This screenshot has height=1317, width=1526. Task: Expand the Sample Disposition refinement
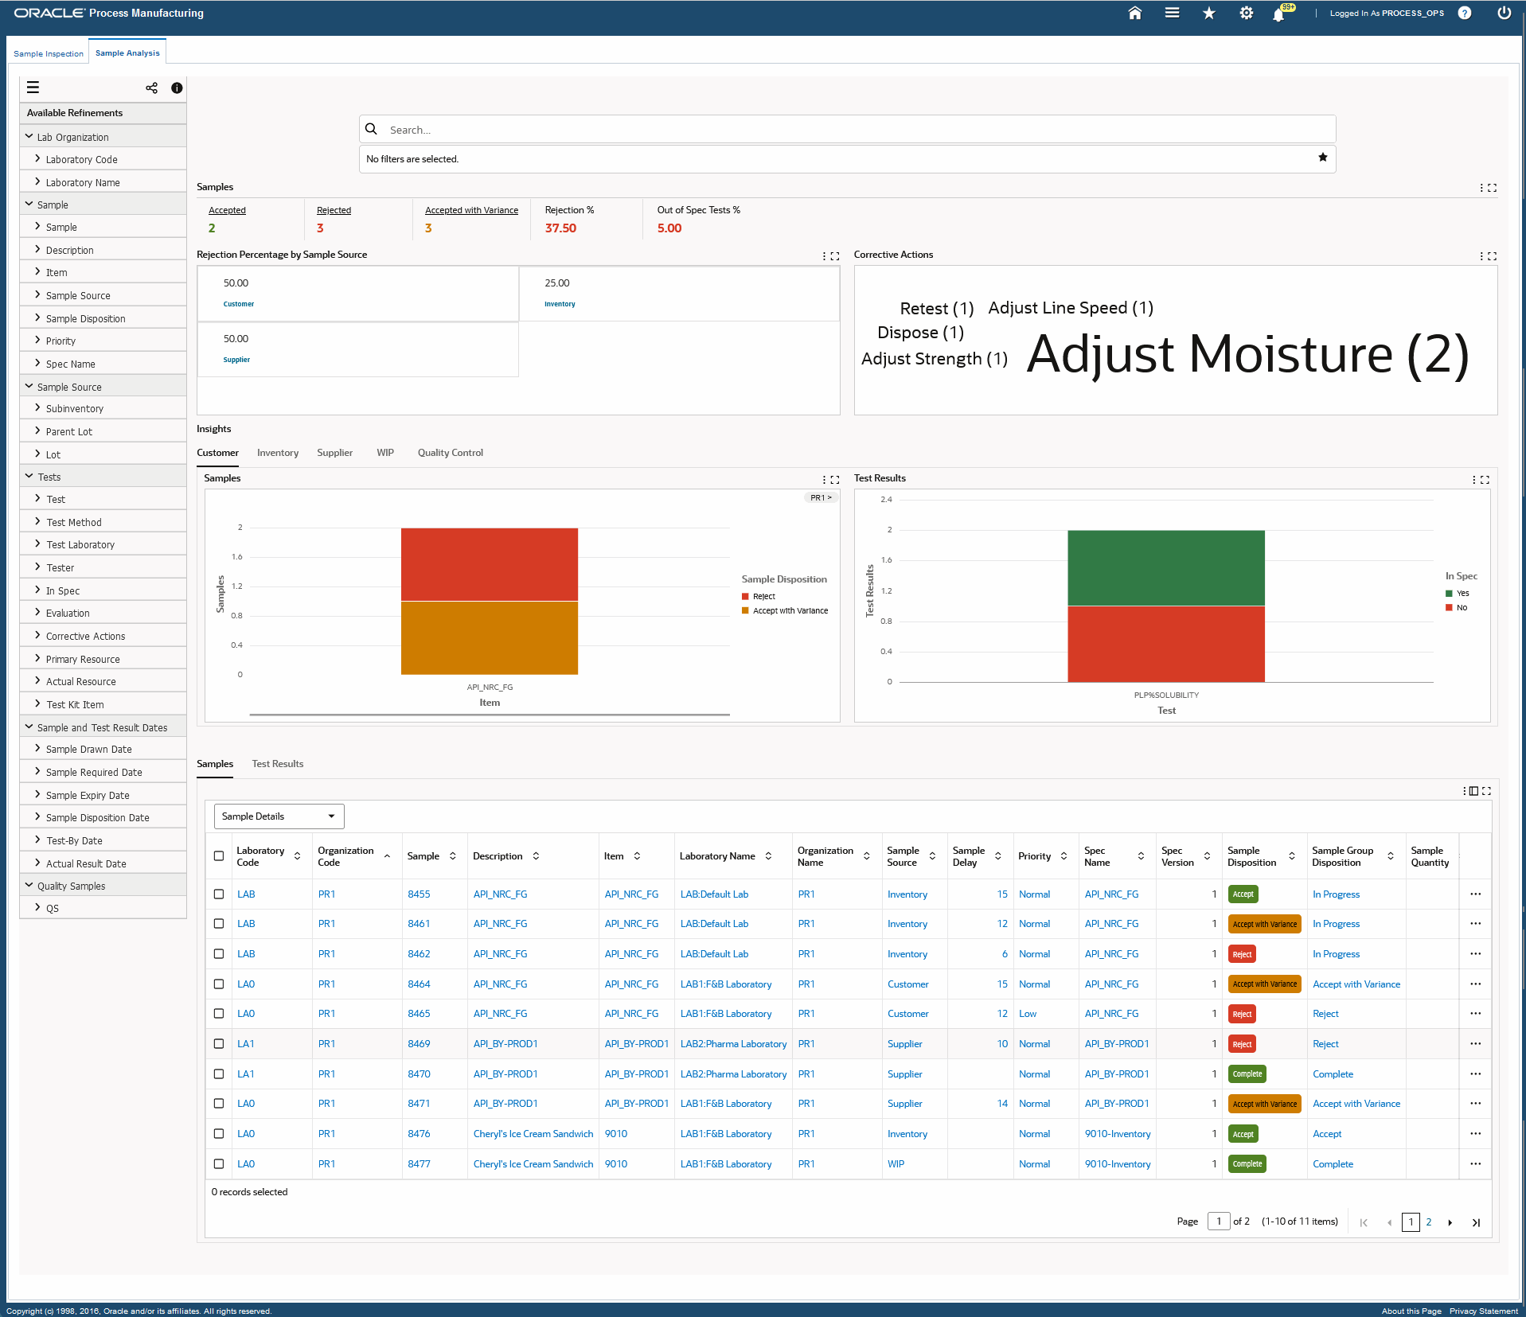click(x=37, y=318)
